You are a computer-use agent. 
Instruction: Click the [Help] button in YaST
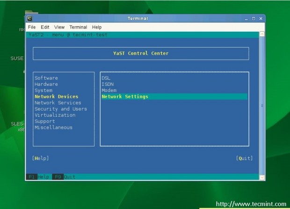pyautogui.click(x=41, y=158)
